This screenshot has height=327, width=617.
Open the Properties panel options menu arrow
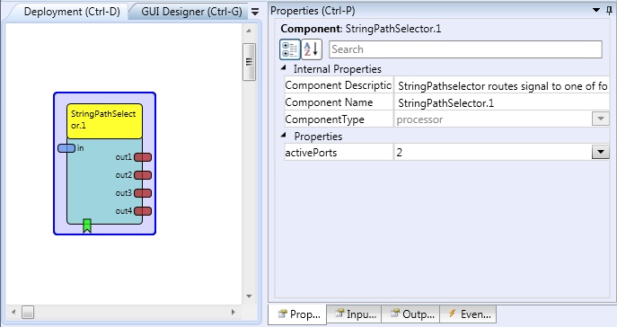pyautogui.click(x=596, y=10)
